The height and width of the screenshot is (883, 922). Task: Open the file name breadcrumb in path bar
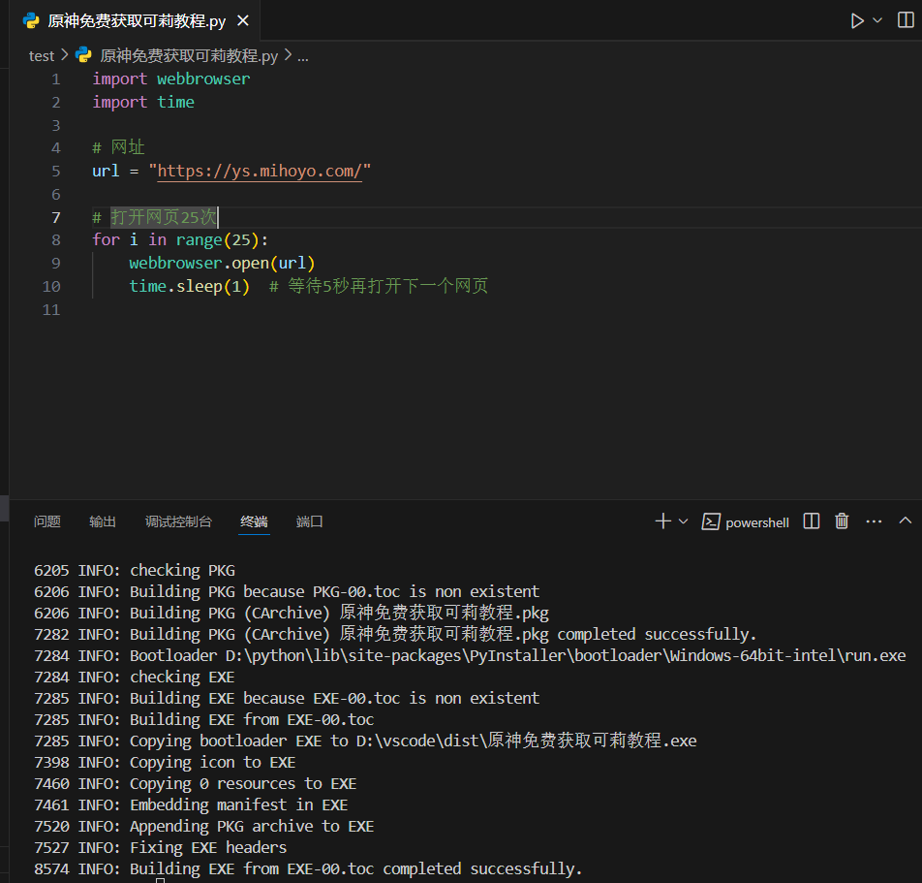(x=189, y=56)
